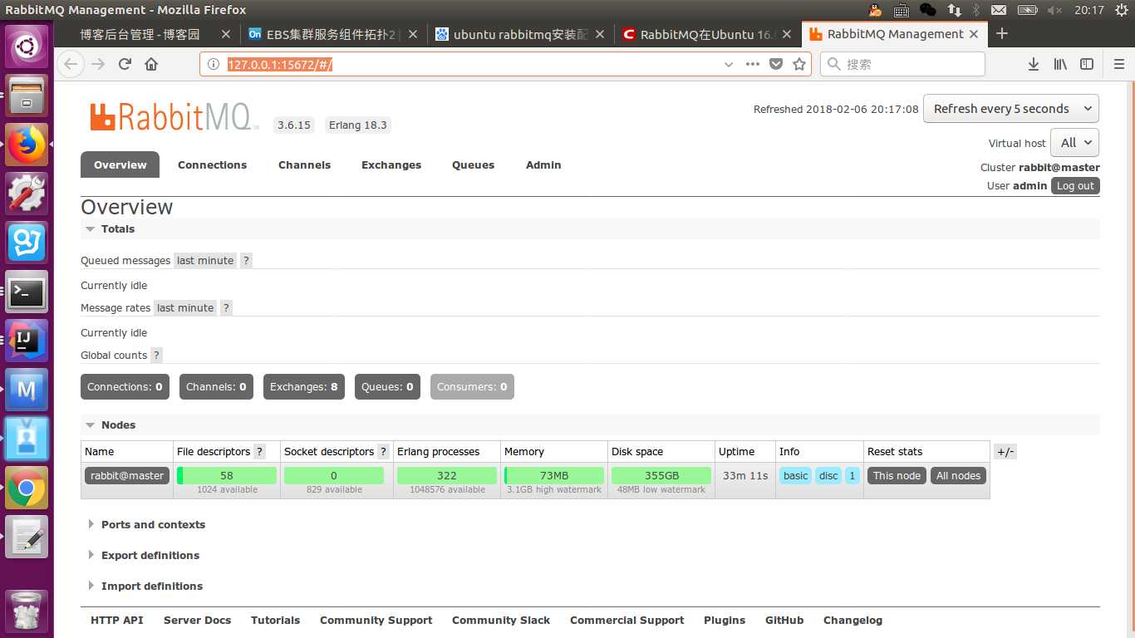
Task: Open the network connections indicator
Action: [955, 10]
